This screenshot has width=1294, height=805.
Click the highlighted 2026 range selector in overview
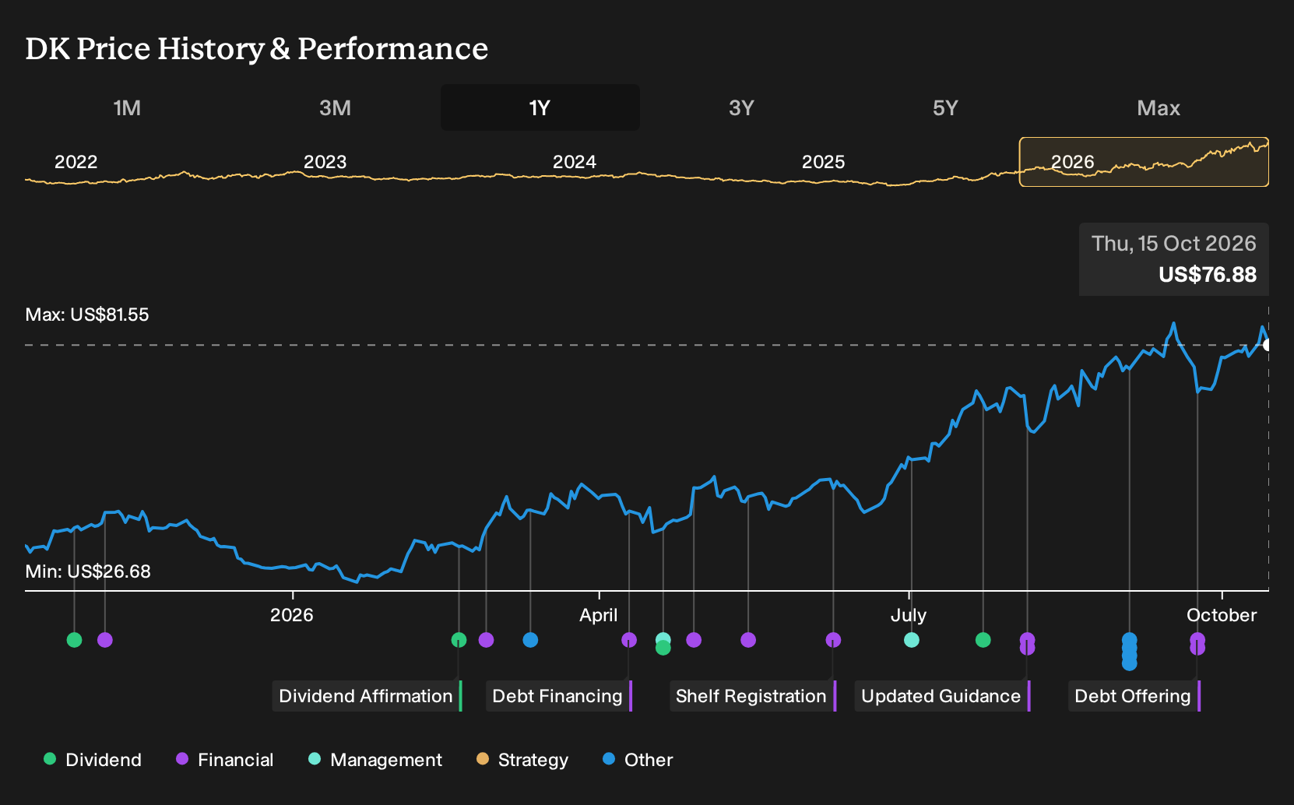(x=1144, y=162)
